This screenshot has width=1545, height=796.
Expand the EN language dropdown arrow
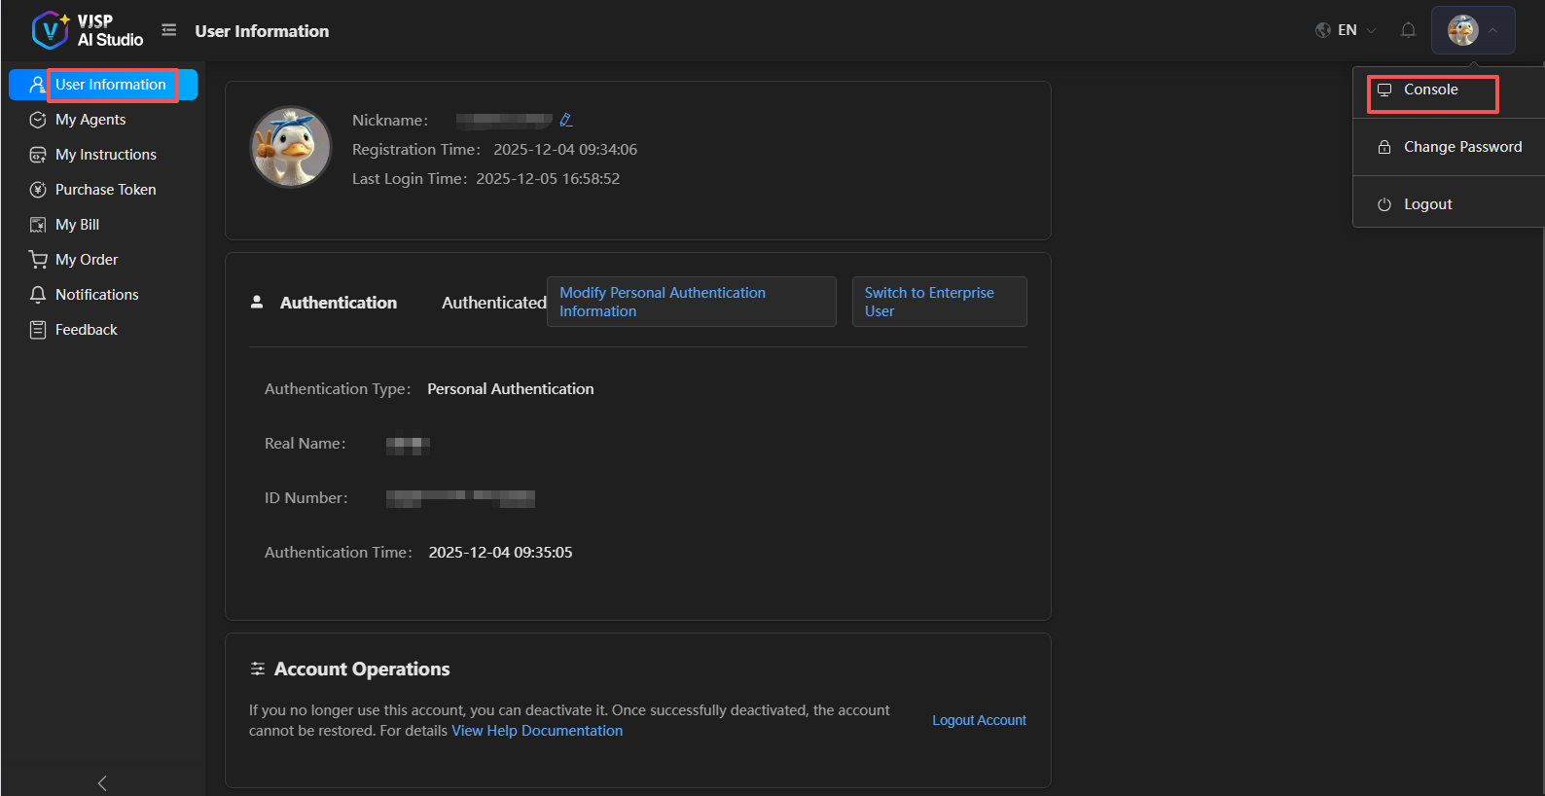(x=1371, y=30)
